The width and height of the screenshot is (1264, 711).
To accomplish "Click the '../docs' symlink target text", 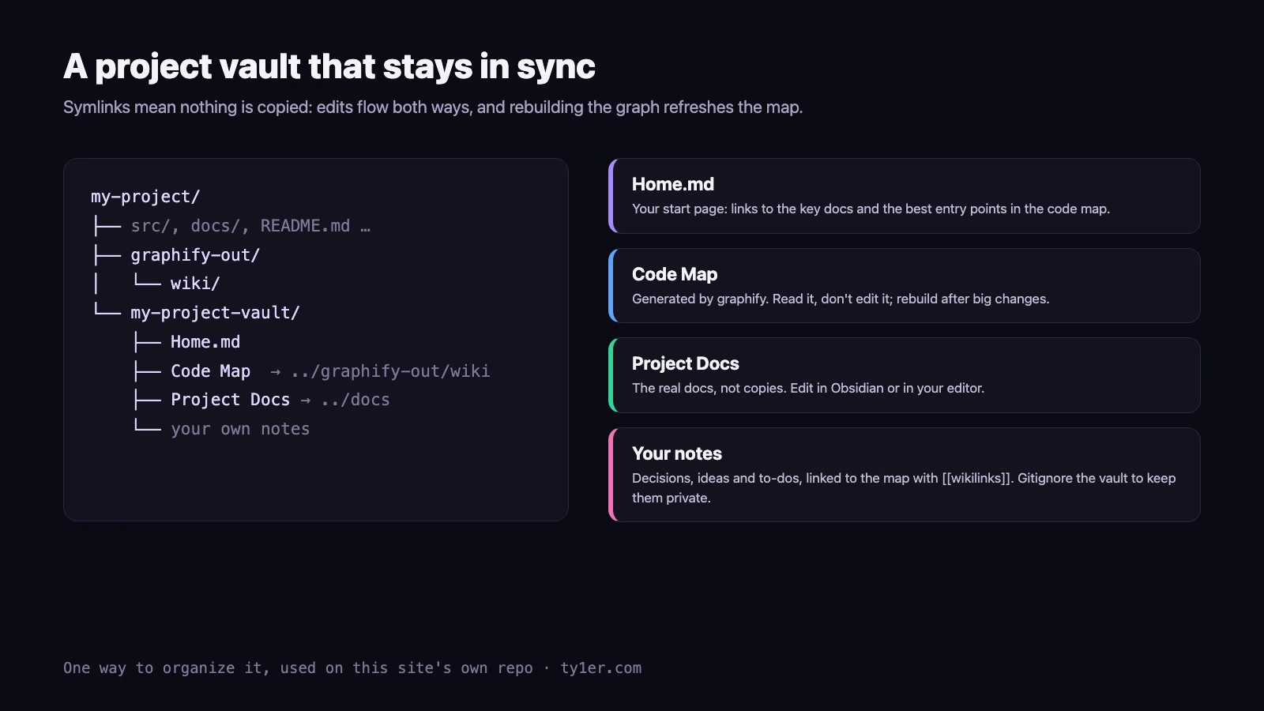I will 355,400.
